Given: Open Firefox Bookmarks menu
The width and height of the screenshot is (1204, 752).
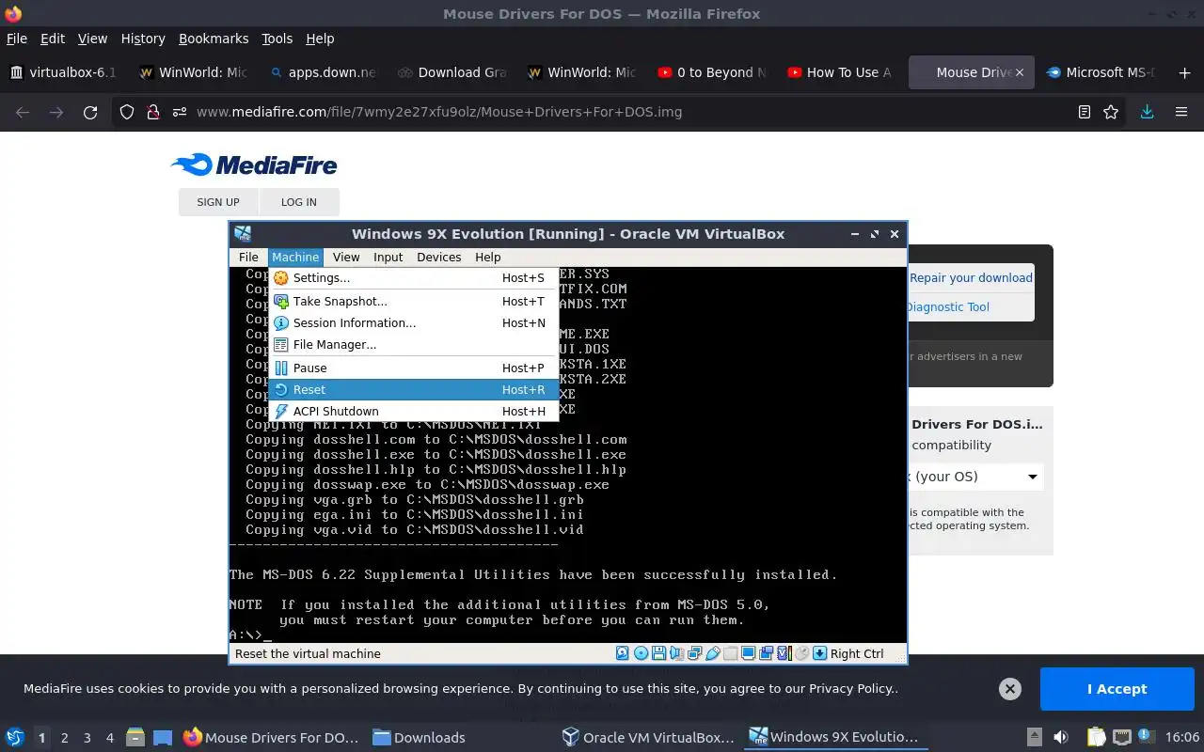Looking at the screenshot, I should pos(214,39).
